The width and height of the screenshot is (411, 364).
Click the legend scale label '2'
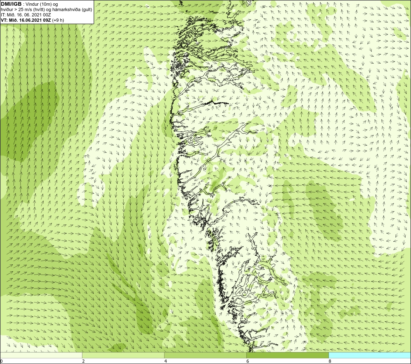(x=83, y=361)
